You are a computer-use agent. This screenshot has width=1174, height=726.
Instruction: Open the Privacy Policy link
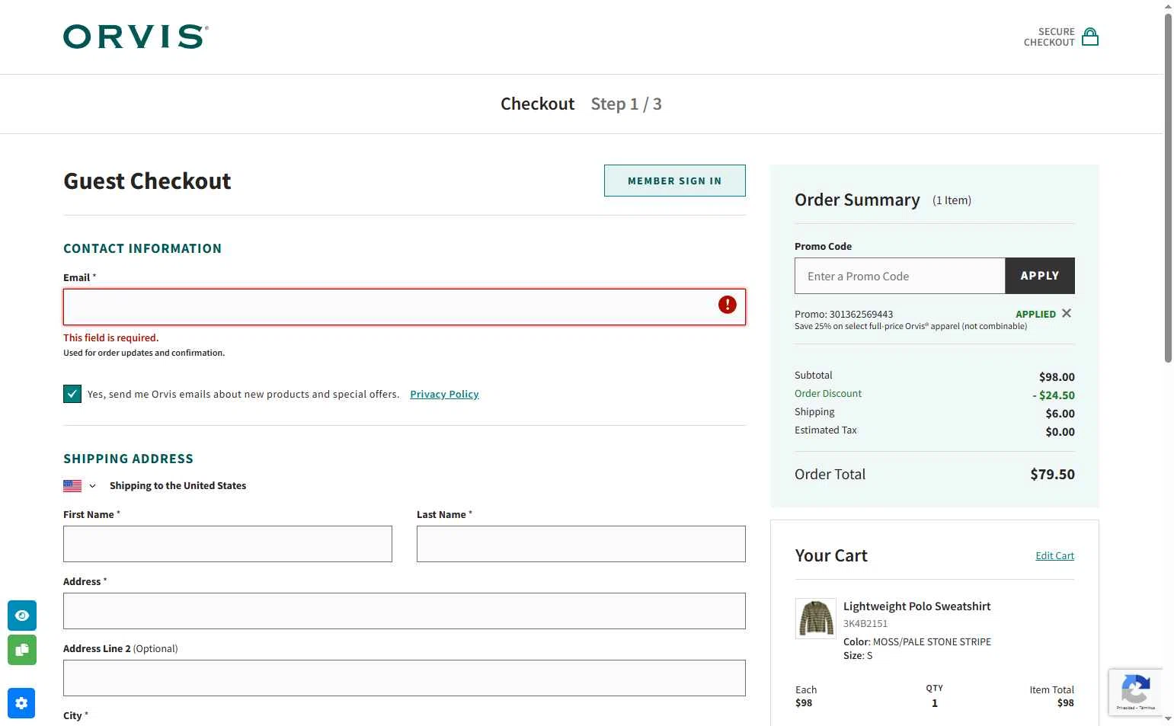click(x=444, y=394)
